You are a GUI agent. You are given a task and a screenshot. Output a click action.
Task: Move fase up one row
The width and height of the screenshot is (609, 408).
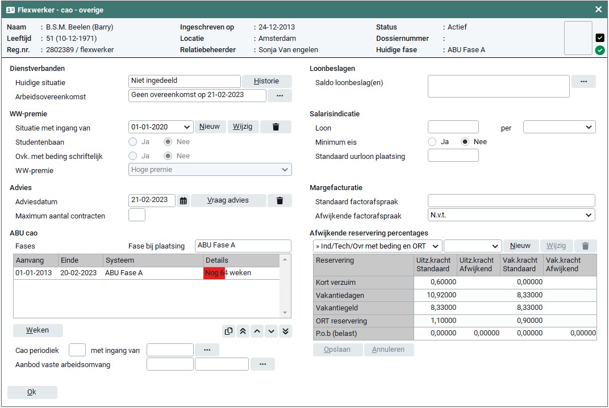[x=257, y=331]
